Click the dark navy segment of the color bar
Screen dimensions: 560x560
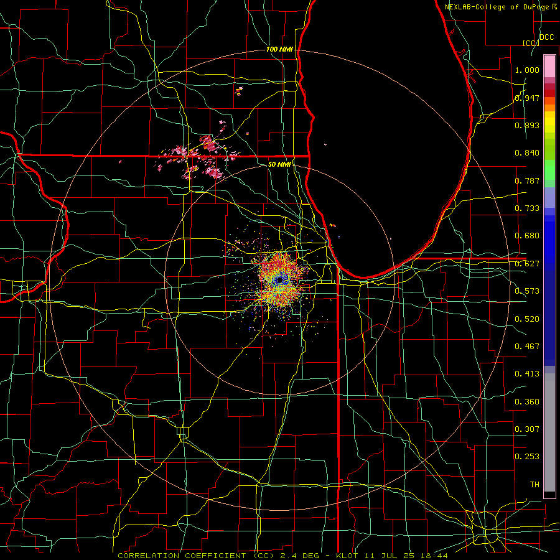(549, 318)
